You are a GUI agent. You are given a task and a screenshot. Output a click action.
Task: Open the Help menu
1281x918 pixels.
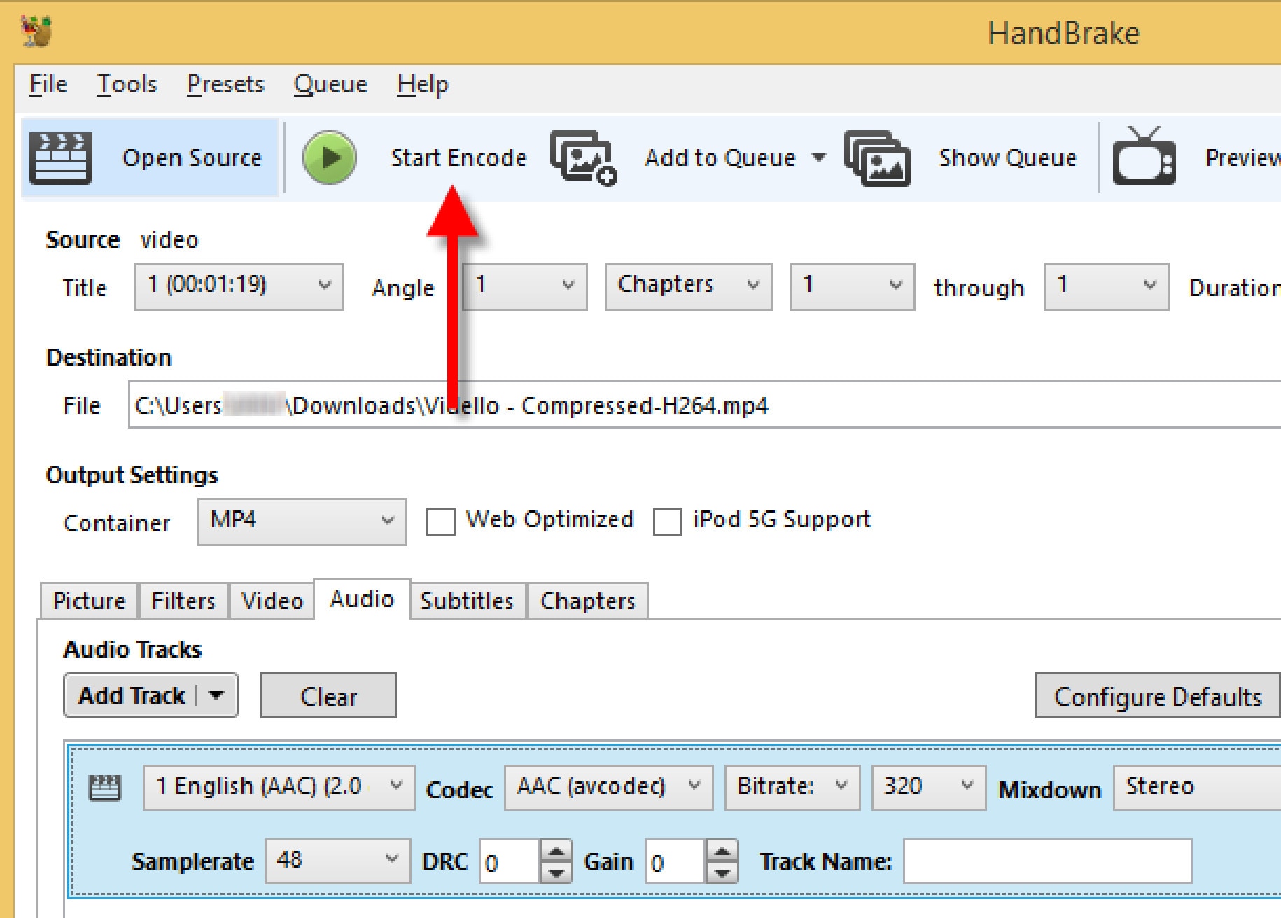[x=423, y=85]
